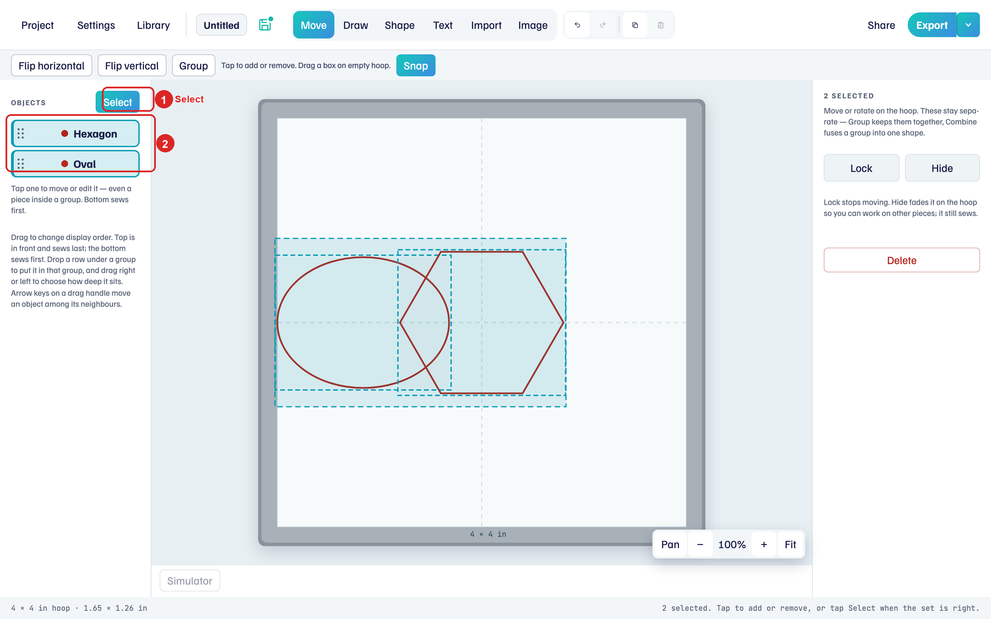Click the Untitled project name field
Screen dimensions: 991x619
coord(221,25)
